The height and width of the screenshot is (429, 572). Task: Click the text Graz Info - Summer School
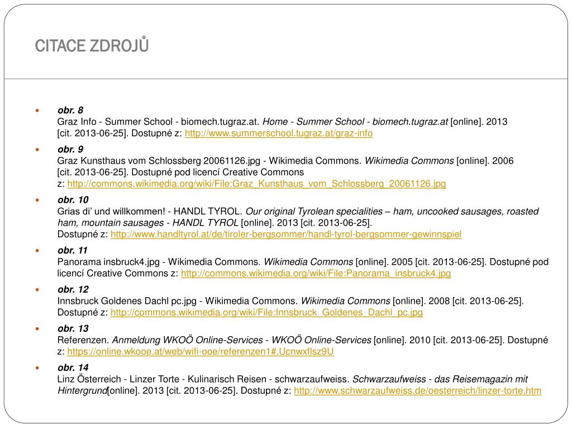[115, 122]
